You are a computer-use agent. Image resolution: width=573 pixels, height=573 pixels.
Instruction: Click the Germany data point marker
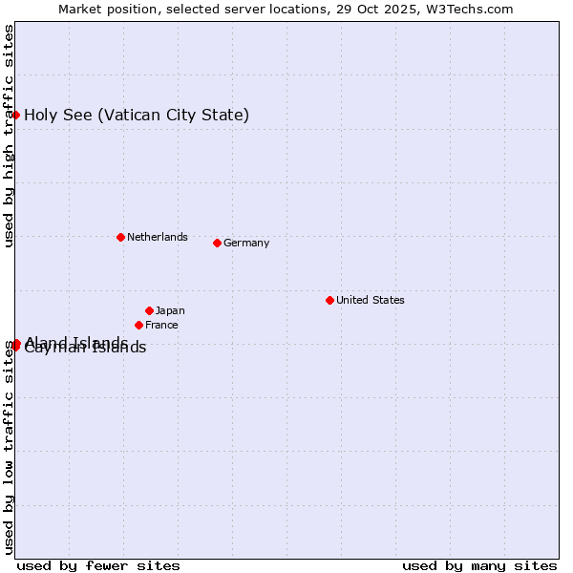tap(217, 243)
